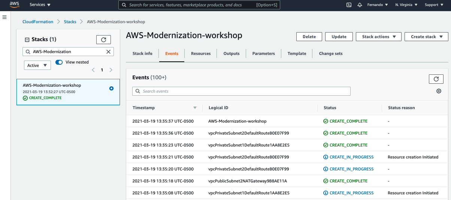Open the Active filter dropdown
The width and height of the screenshot is (451, 200).
37,65
